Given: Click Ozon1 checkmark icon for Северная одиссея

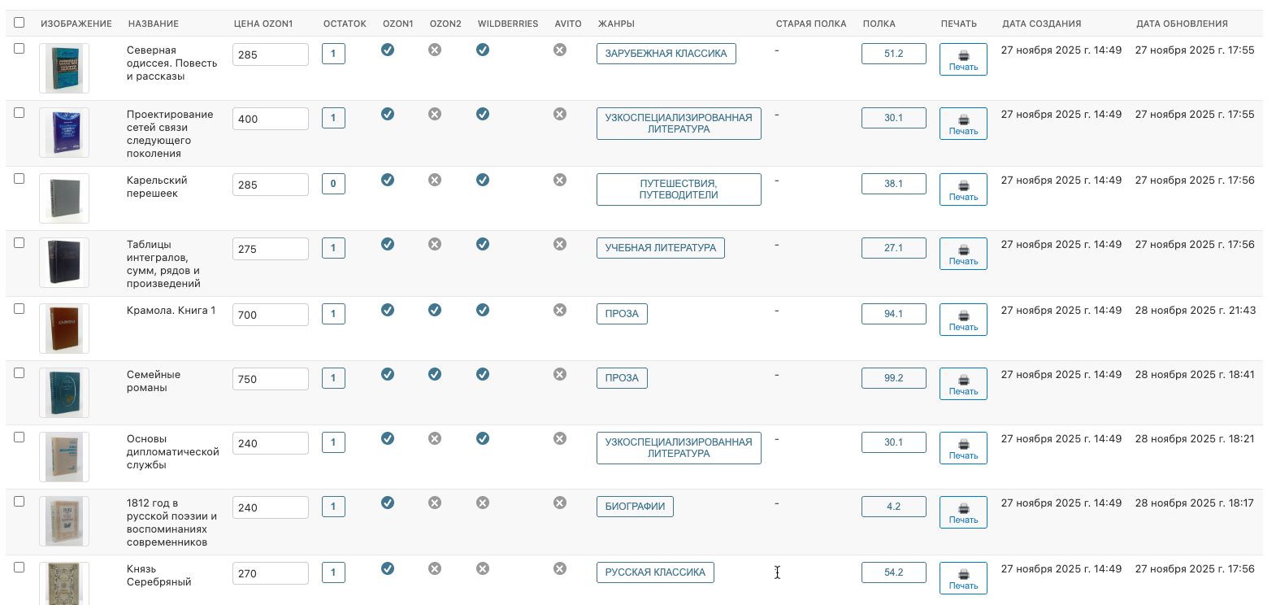Looking at the screenshot, I should 388,50.
